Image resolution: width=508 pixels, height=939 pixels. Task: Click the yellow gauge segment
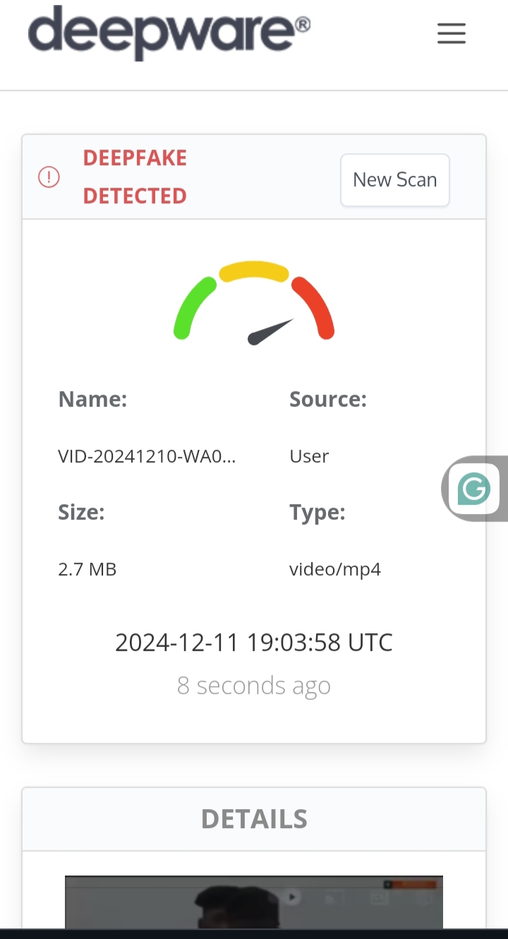click(254, 271)
